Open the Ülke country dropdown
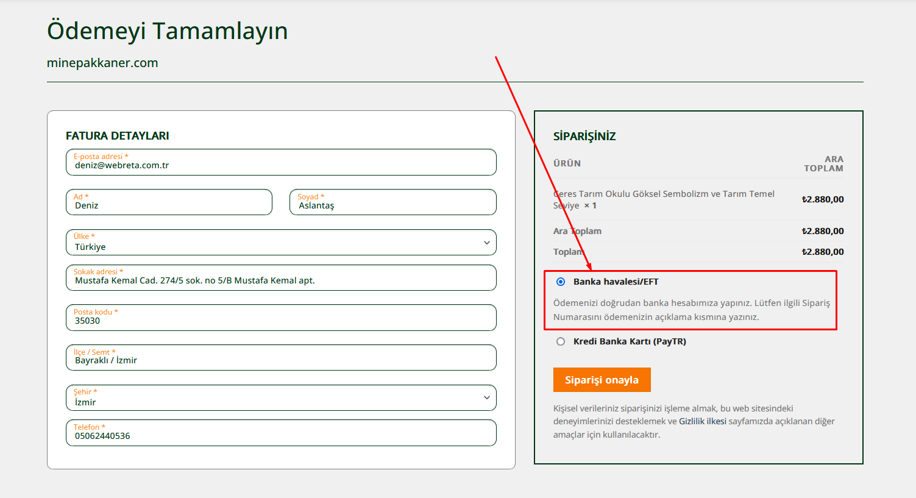This screenshot has width=916, height=498. click(281, 242)
